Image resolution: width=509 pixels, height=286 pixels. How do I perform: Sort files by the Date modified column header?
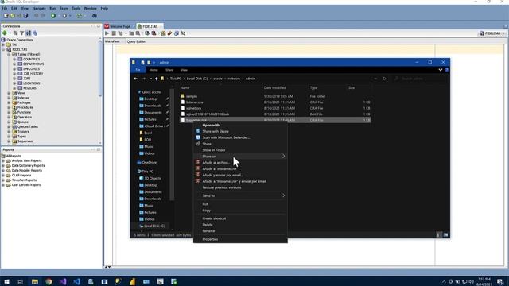tap(274, 88)
